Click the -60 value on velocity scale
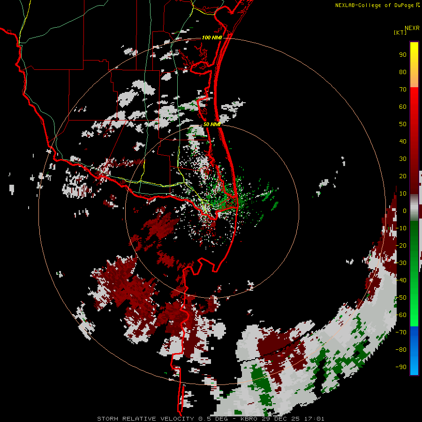 pos(401,315)
